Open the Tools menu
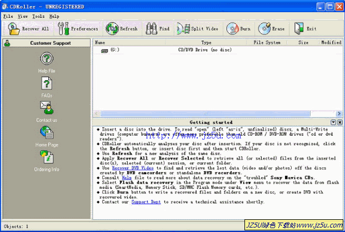This screenshot has width=345, height=232. [x=38, y=16]
